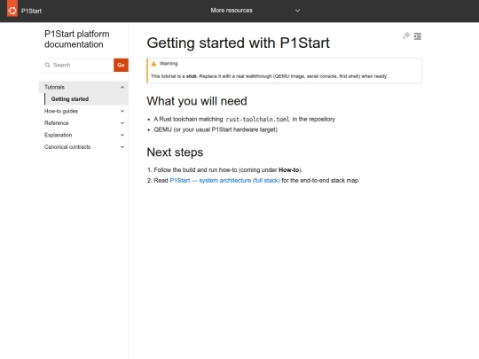Screen dimensions: 479x359
Task: Collapse the Tutorials section chevron
Action: 122,87
